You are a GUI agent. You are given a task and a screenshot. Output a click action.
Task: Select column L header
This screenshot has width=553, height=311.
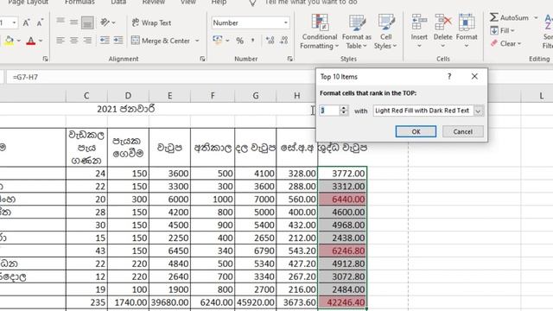click(x=541, y=96)
